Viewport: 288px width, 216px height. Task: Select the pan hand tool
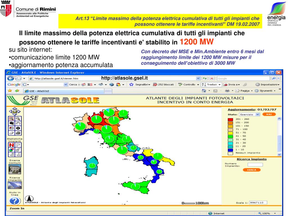click(x=18, y=123)
